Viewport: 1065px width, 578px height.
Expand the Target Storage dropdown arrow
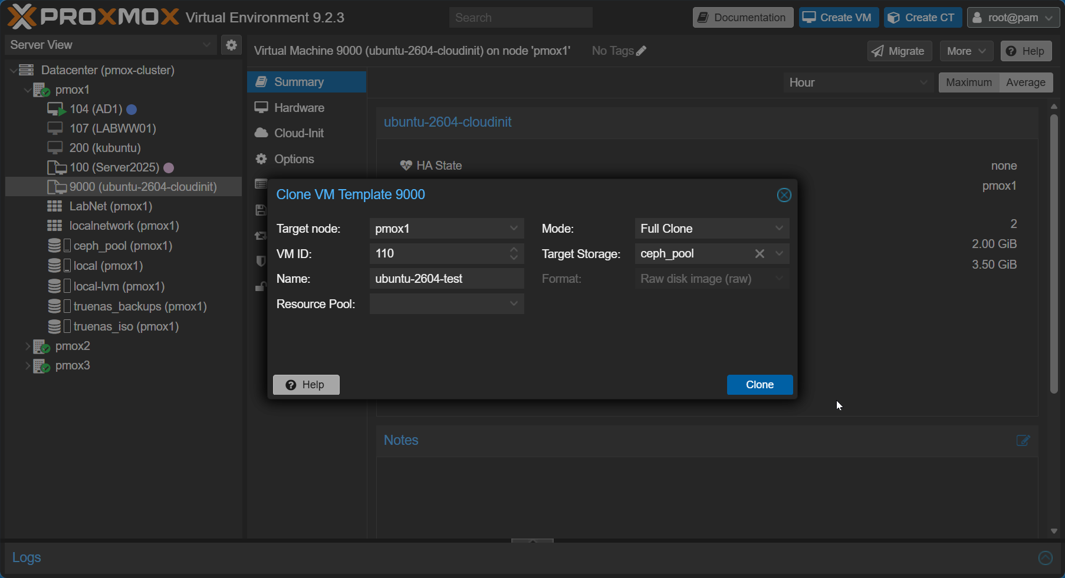[779, 253]
